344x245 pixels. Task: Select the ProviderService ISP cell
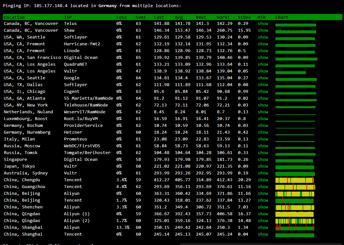[83, 126]
